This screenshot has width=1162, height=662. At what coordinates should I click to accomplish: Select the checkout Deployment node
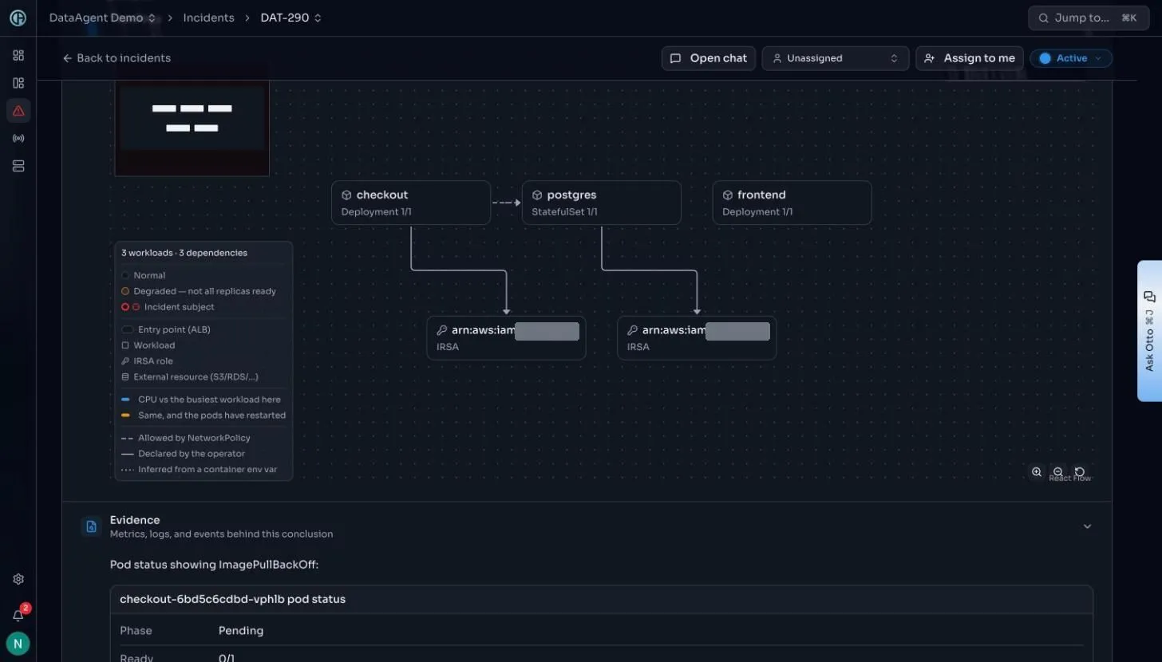tap(411, 203)
